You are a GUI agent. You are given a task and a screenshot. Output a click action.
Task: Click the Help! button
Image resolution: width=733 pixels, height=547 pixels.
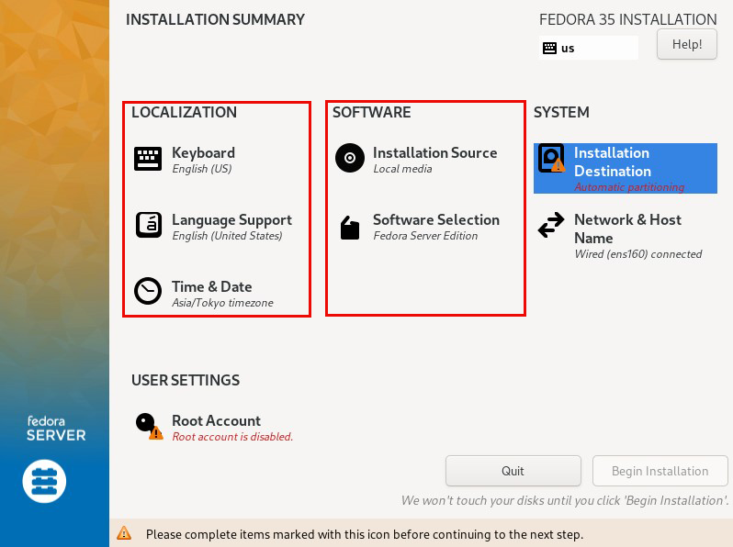pos(687,44)
